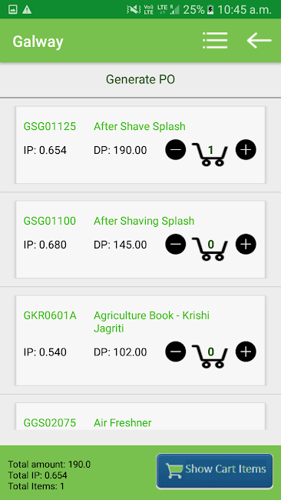Select product code GSG01125
This screenshot has height=500, width=281.
[x=50, y=126]
